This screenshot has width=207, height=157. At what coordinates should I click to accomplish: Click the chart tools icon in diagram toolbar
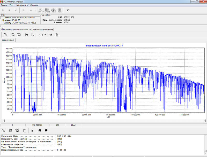(51, 35)
